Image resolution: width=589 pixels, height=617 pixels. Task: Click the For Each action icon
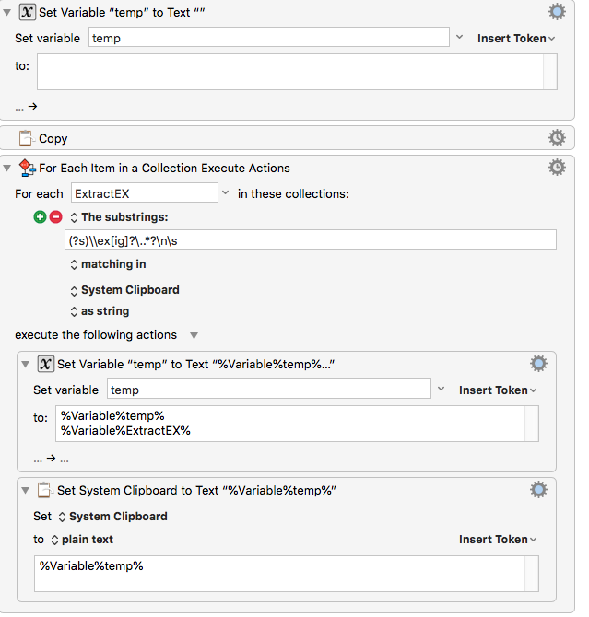click(x=27, y=168)
